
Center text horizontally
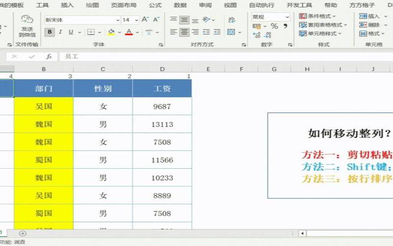tap(184, 32)
